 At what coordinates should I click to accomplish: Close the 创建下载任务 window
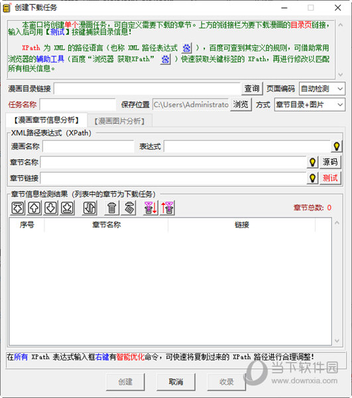pos(338,7)
